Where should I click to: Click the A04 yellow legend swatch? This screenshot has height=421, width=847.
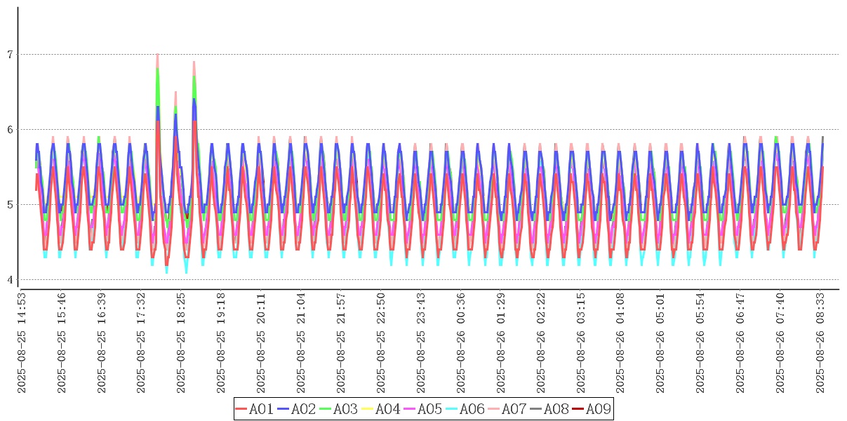pyautogui.click(x=368, y=409)
